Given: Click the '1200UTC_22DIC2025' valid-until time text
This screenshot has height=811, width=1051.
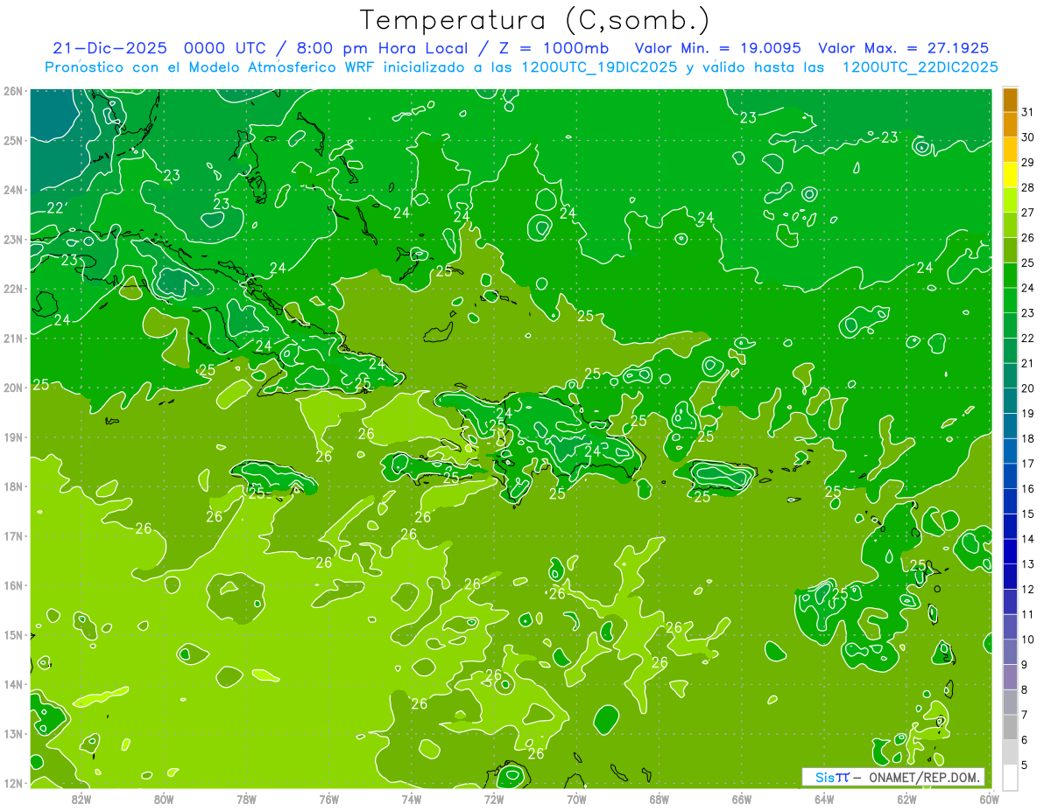Looking at the screenshot, I should [x=920, y=67].
